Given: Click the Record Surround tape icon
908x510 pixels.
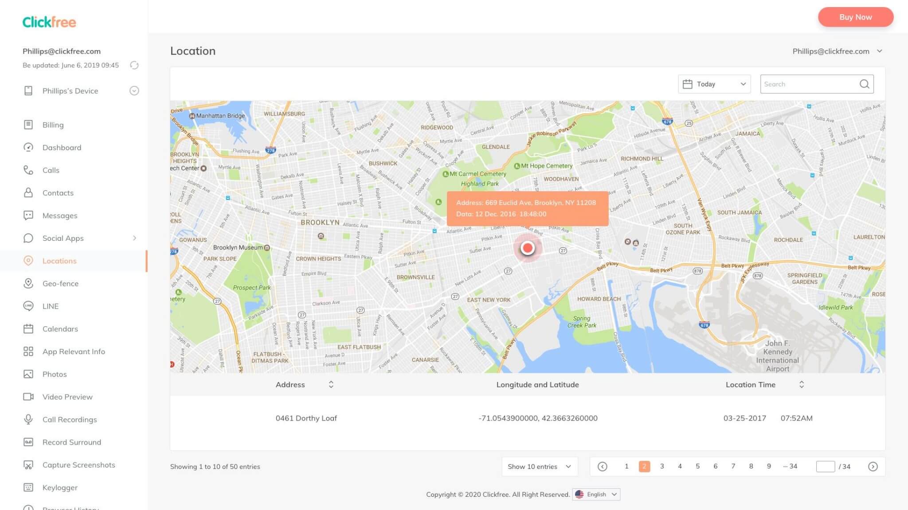Looking at the screenshot, I should point(28,442).
